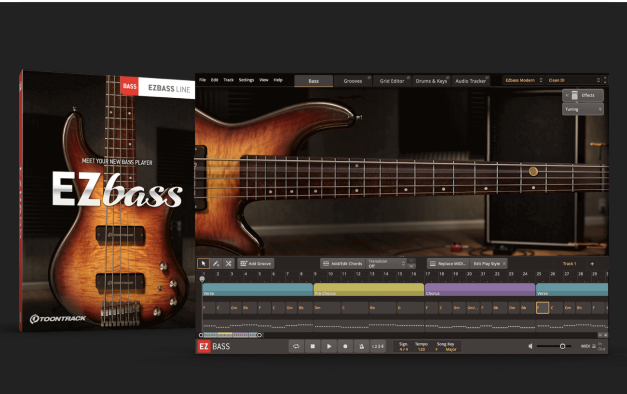Open the Clean DI preset dropdown
Screen dimensions: 627x394
[x=574, y=80]
